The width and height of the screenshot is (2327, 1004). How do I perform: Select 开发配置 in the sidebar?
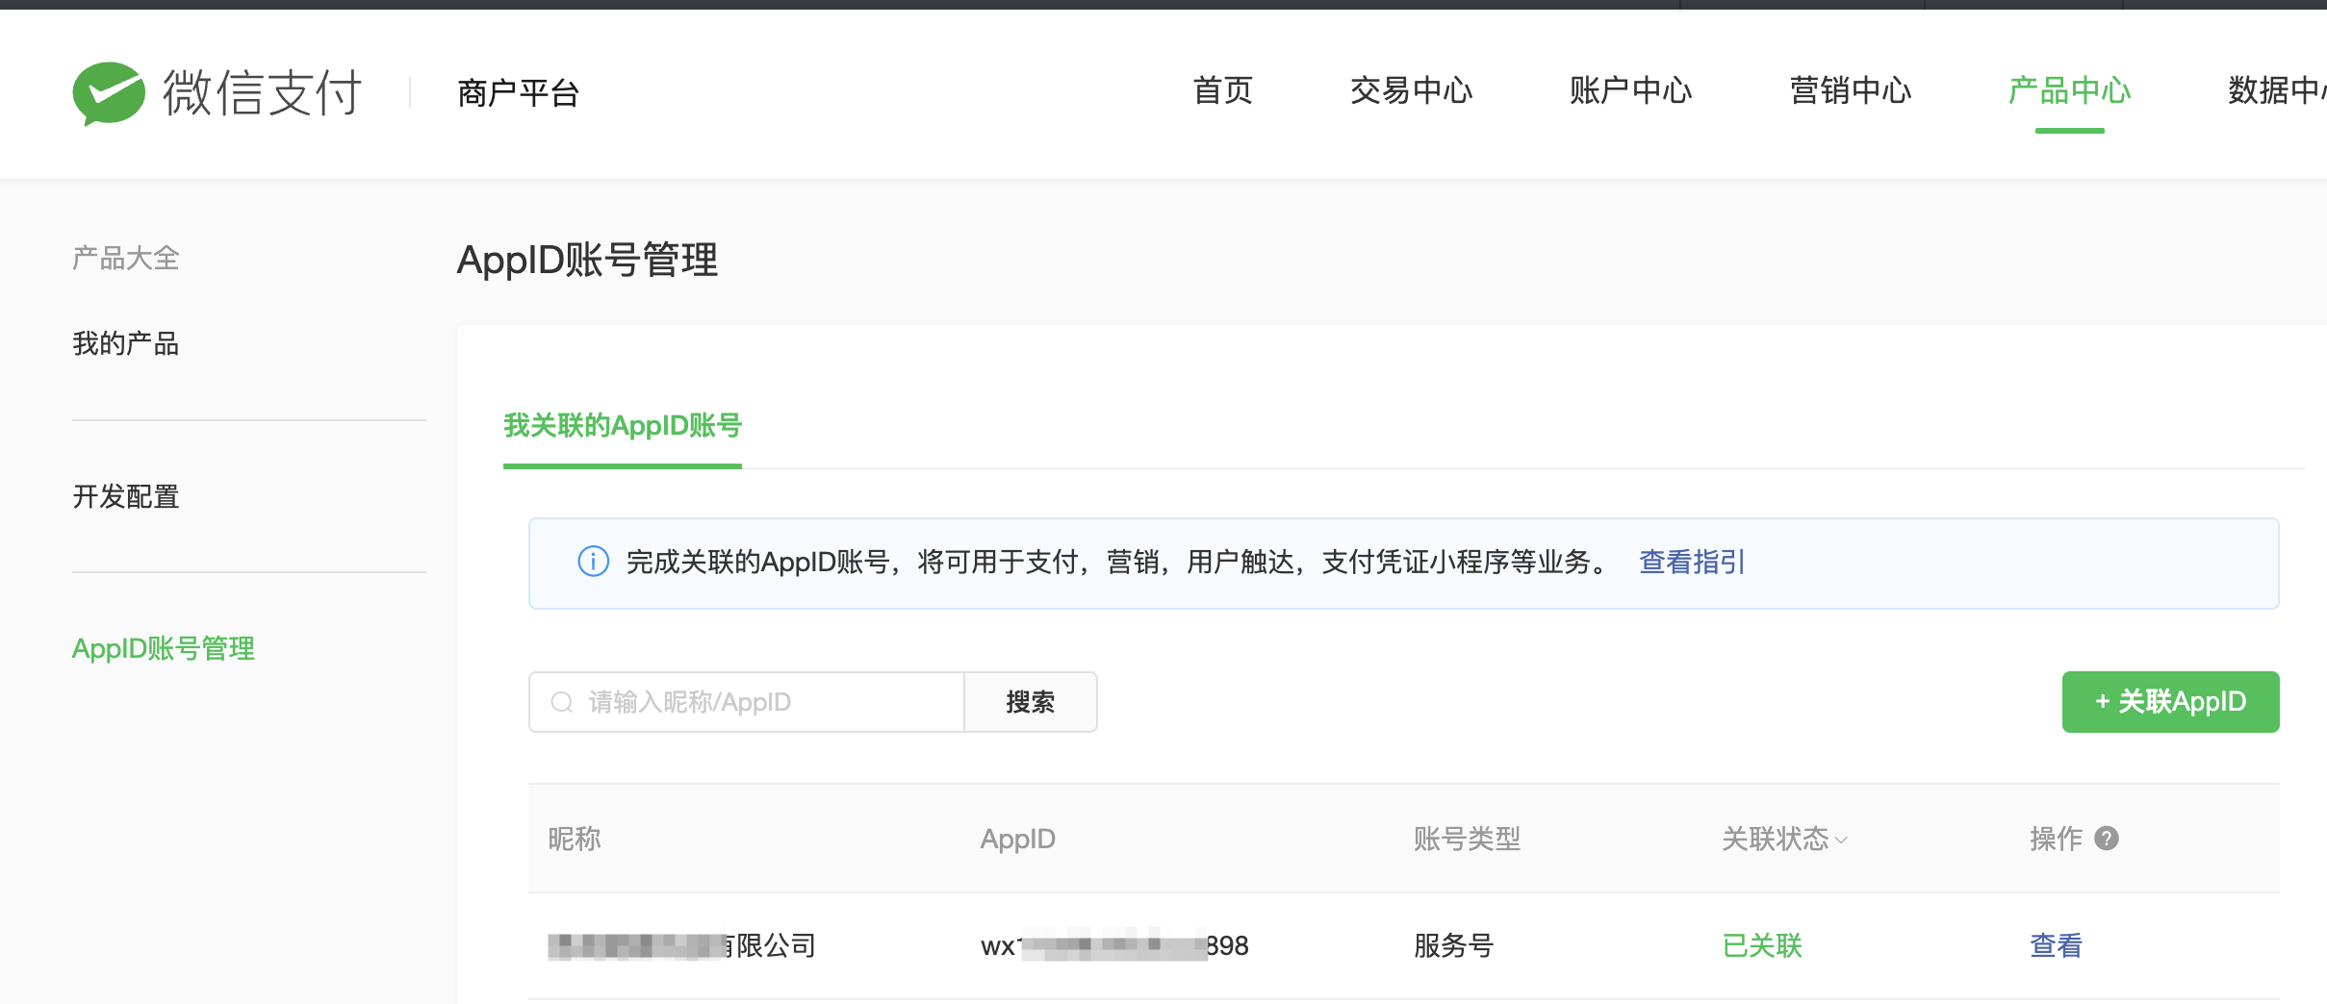tap(124, 497)
